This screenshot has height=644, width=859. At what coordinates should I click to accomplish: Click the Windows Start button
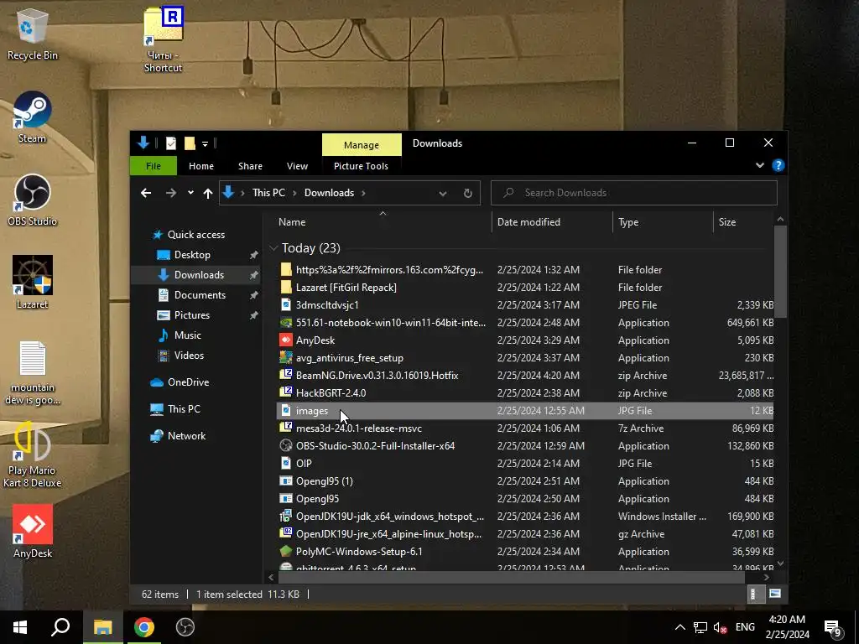click(20, 627)
